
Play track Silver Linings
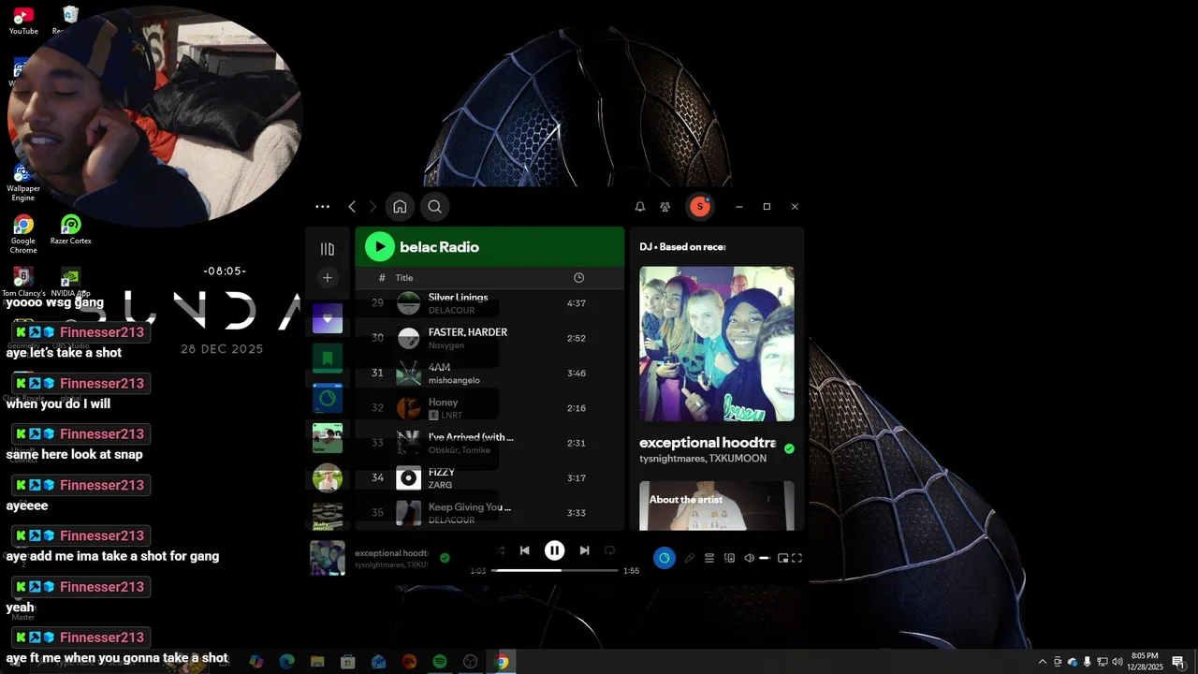489,303
